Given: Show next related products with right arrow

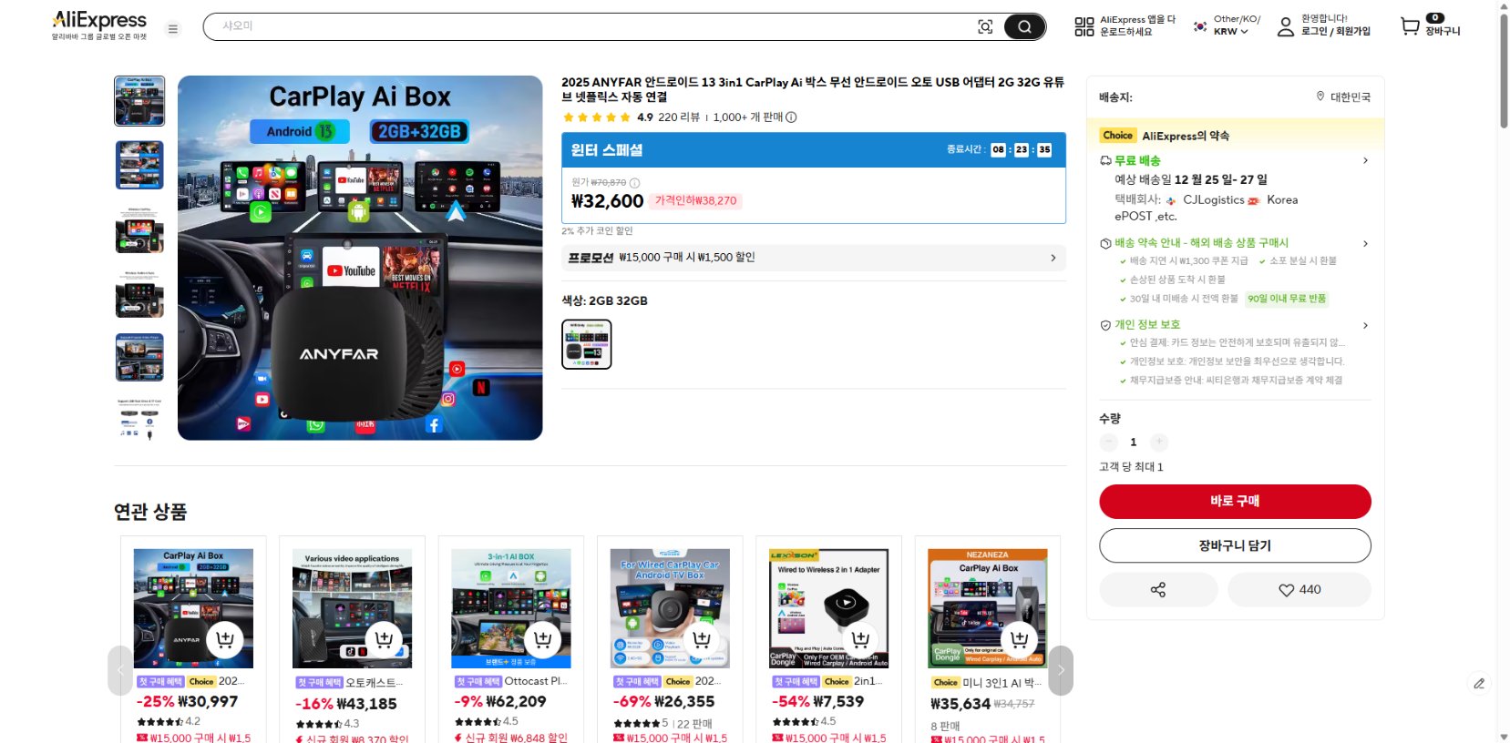Looking at the screenshot, I should coord(1061,671).
